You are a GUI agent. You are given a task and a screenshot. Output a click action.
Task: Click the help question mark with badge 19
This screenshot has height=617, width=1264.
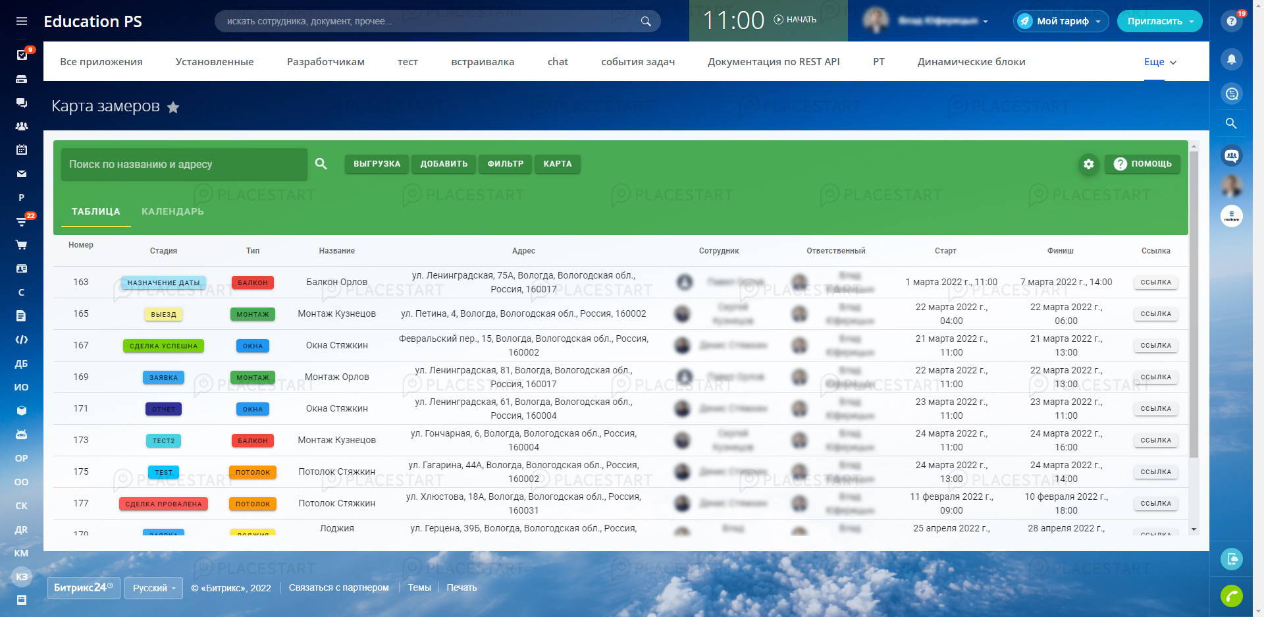click(1231, 21)
